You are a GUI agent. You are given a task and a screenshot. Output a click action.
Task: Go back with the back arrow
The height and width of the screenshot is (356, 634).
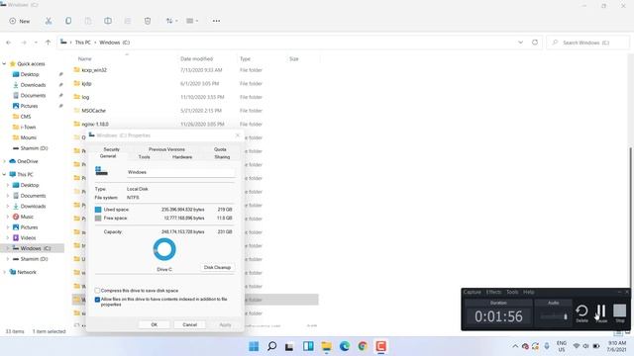(x=9, y=43)
